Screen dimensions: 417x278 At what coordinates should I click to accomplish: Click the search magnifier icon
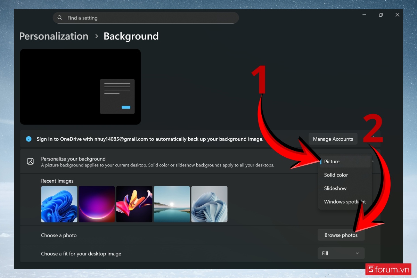click(x=60, y=18)
